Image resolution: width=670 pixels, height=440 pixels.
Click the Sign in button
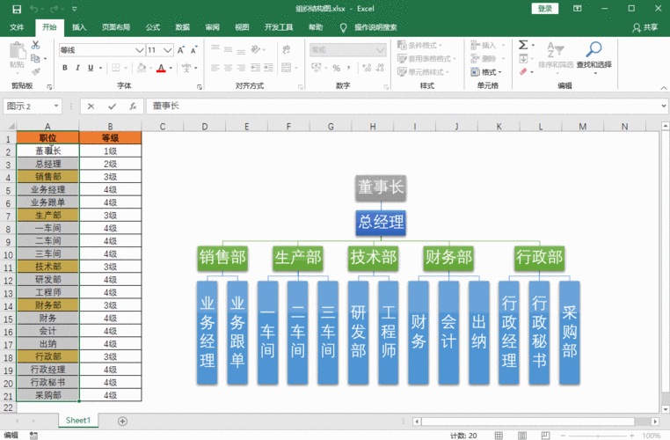click(545, 9)
